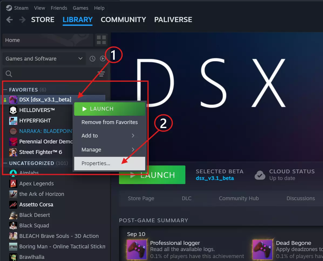Switch to the STORE tab
The width and height of the screenshot is (323, 261).
click(43, 20)
